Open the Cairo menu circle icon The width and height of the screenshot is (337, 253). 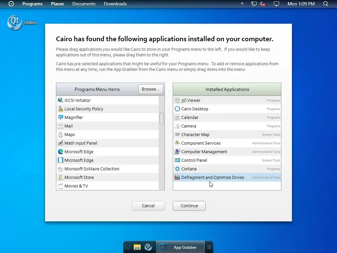click(11, 4)
